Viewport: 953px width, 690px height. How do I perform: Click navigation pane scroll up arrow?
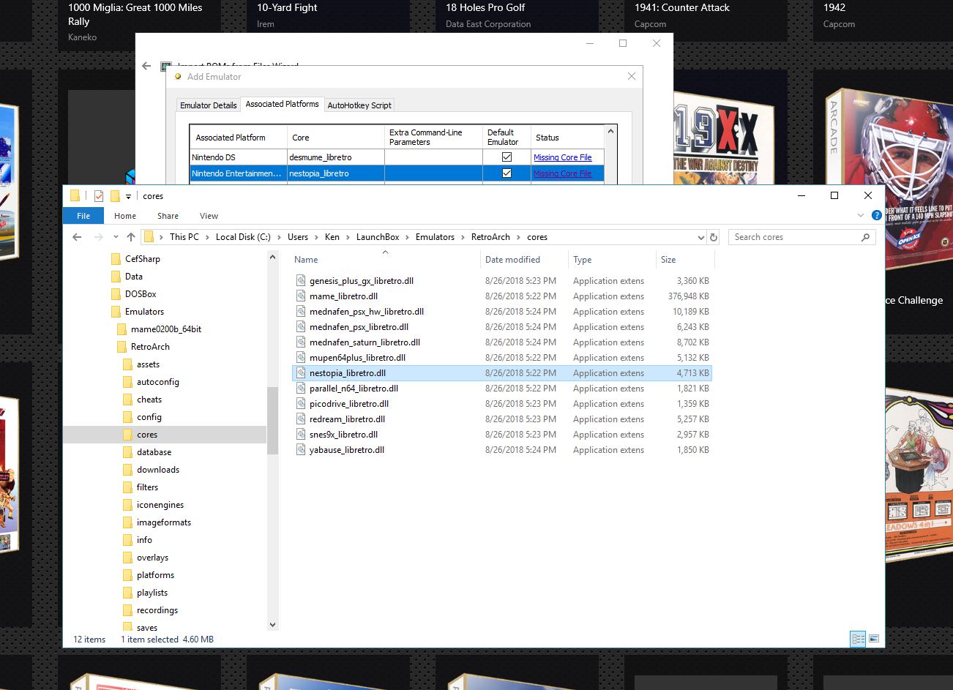coord(272,257)
